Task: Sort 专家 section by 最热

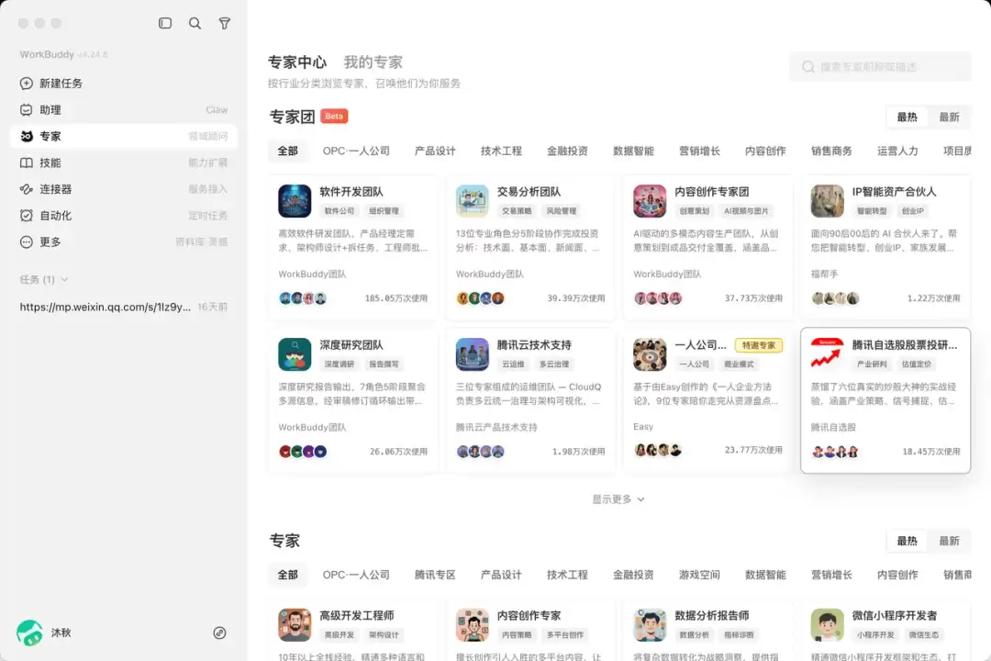Action: click(907, 541)
